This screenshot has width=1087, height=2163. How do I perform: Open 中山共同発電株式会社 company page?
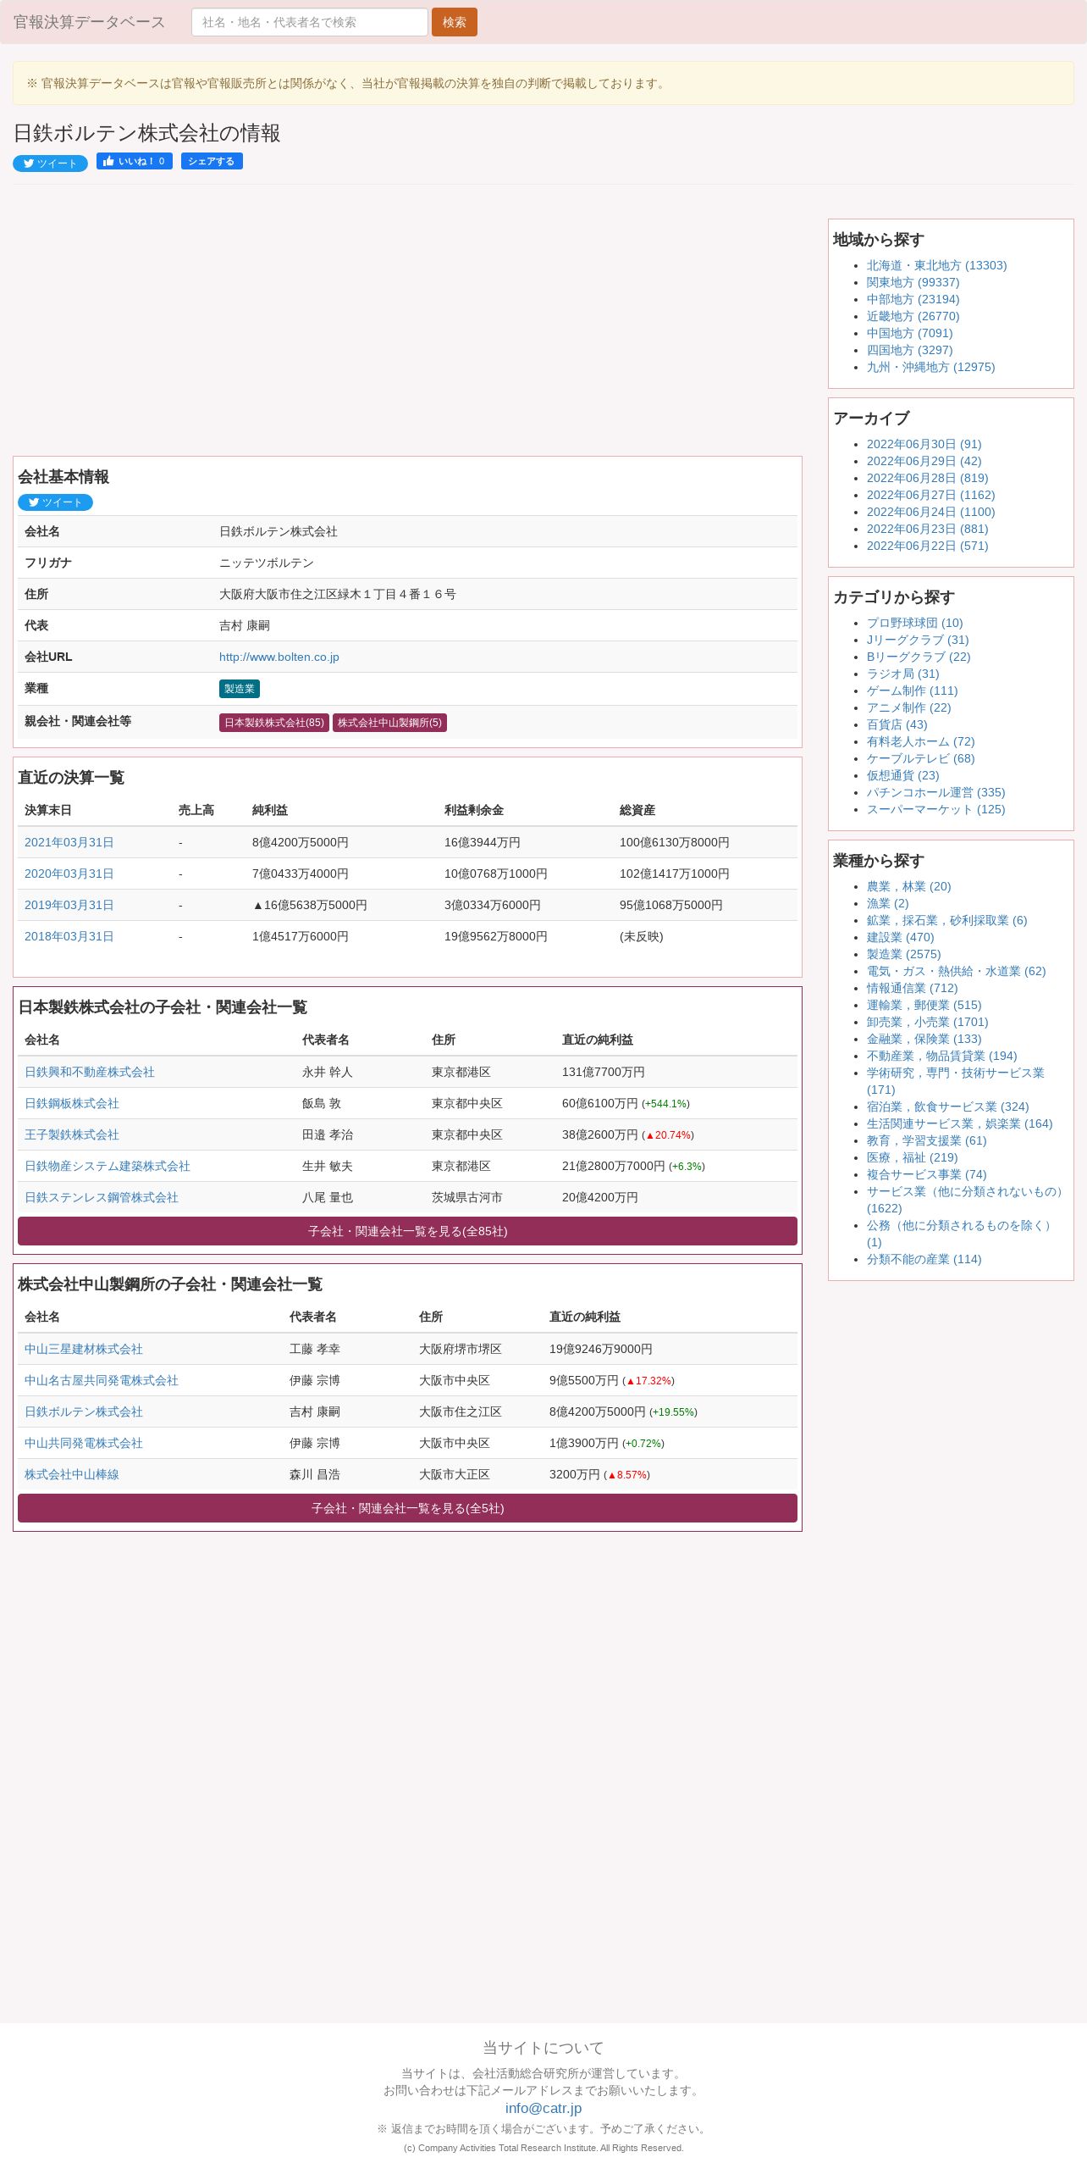84,1443
